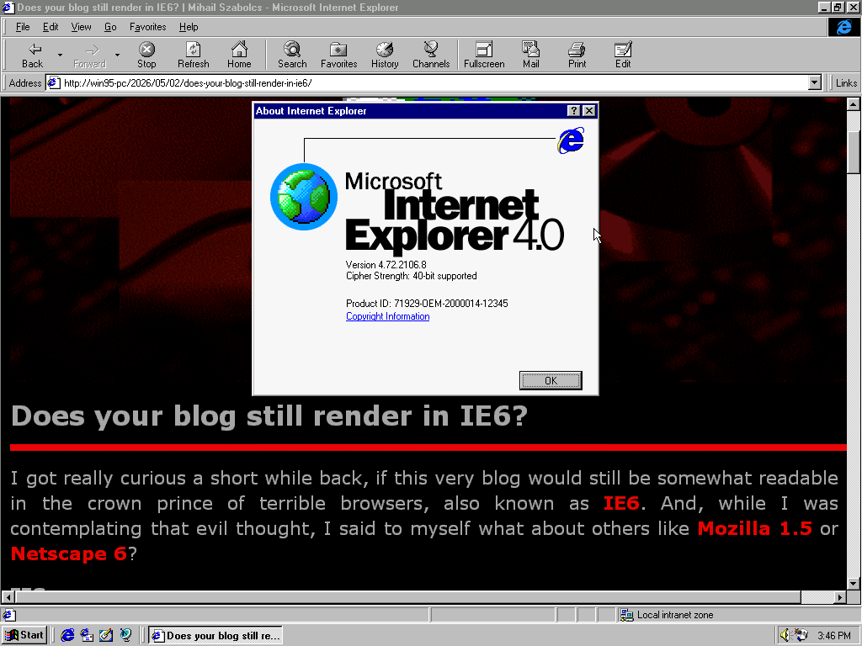
Task: Click the Show Desktop quick launch icon
Action: 105,636
